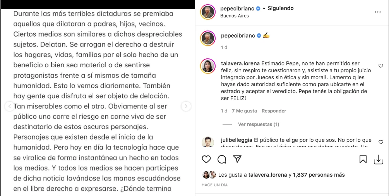Like julibelleggia's comment
The image size is (389, 196).
(381, 143)
